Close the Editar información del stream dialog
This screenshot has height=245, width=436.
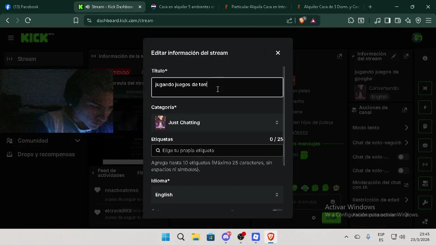coord(278,53)
